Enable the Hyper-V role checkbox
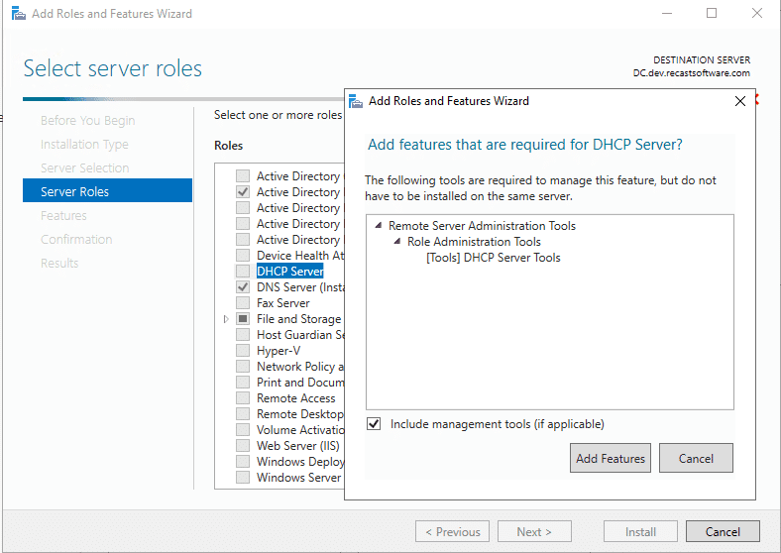Image resolution: width=781 pixels, height=553 pixels. click(243, 351)
